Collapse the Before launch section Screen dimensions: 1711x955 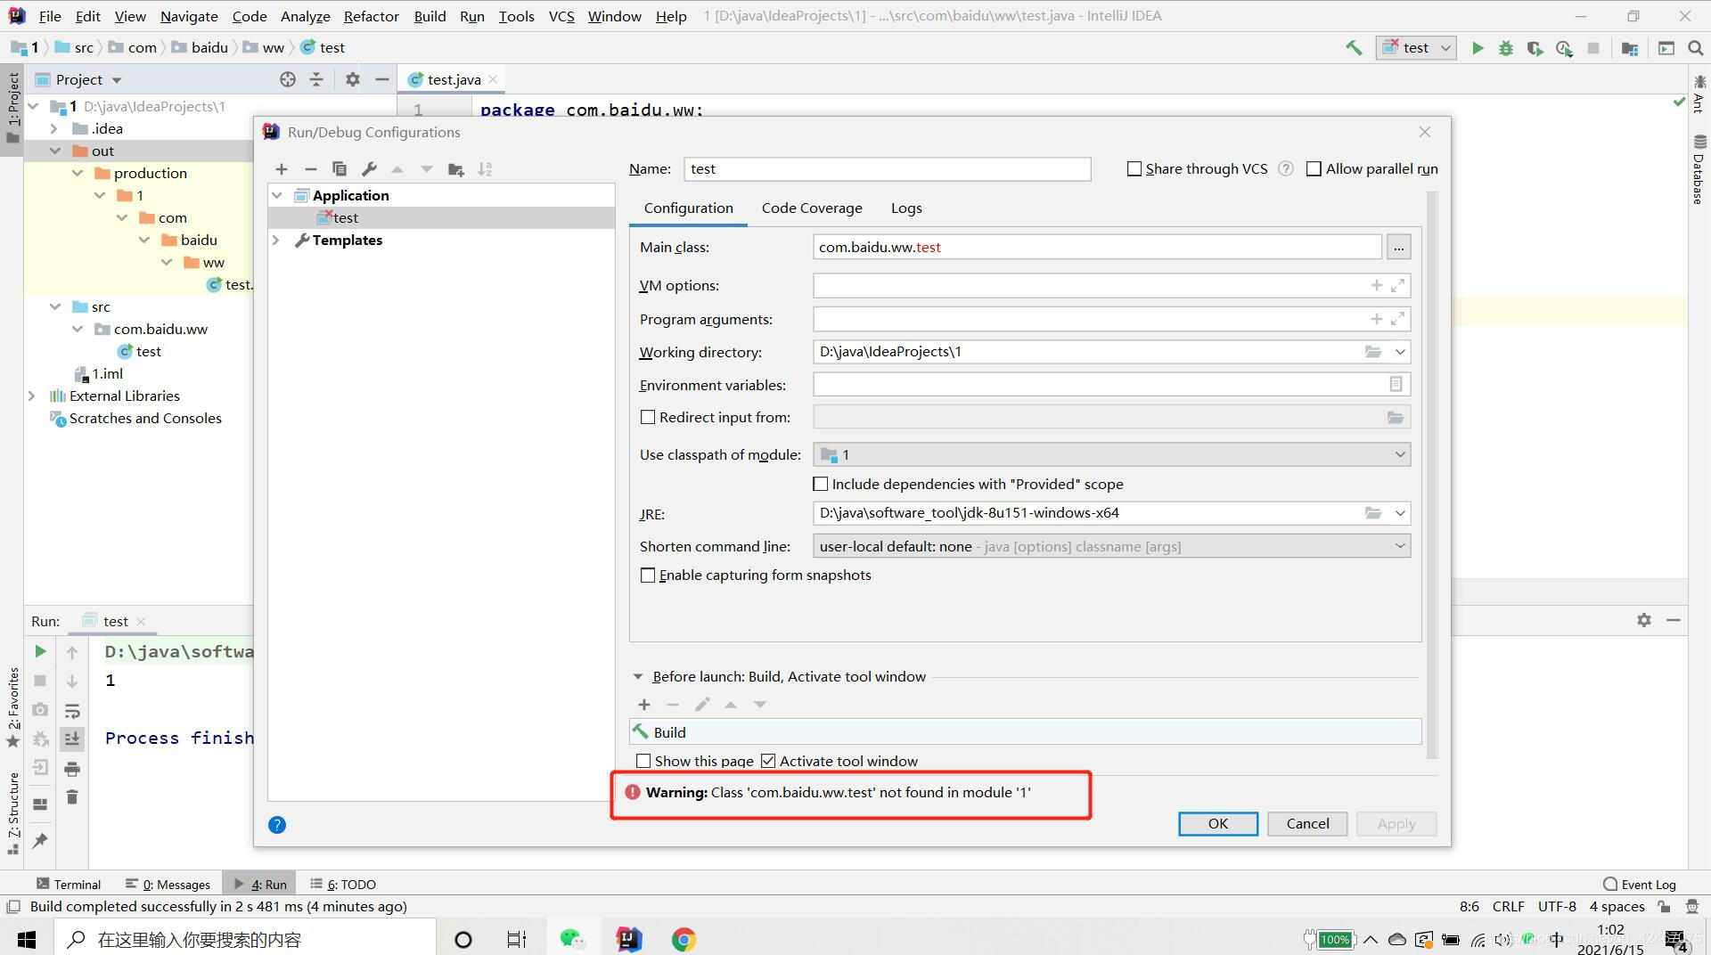[x=637, y=677]
